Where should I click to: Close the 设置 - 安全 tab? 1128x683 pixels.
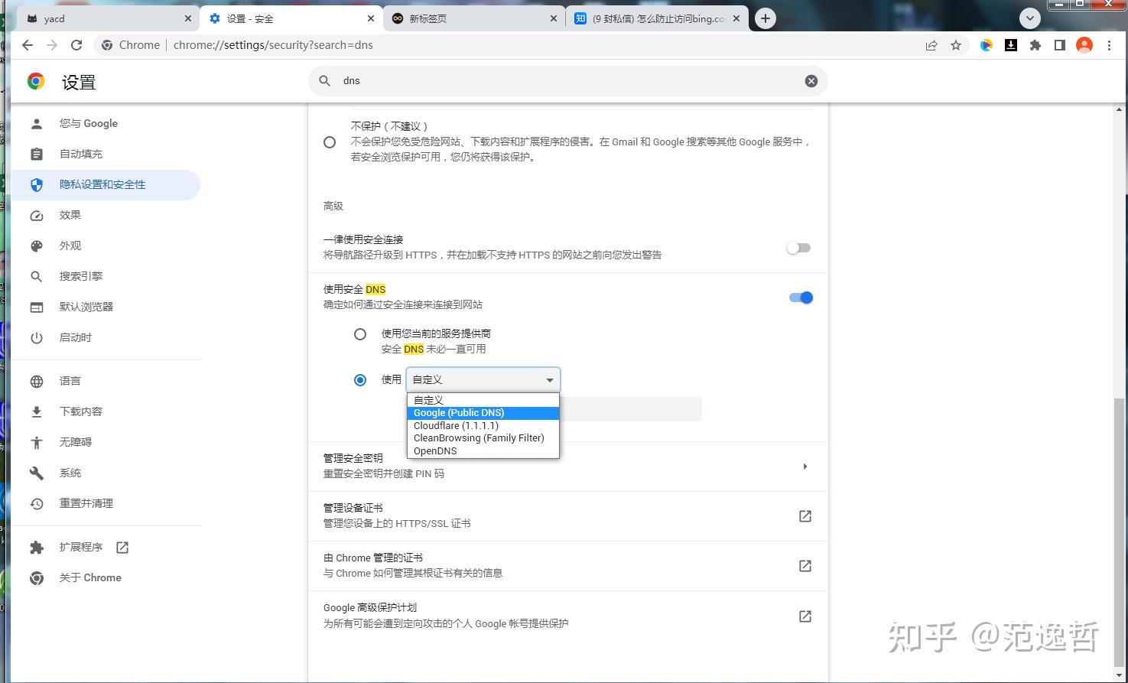point(371,18)
